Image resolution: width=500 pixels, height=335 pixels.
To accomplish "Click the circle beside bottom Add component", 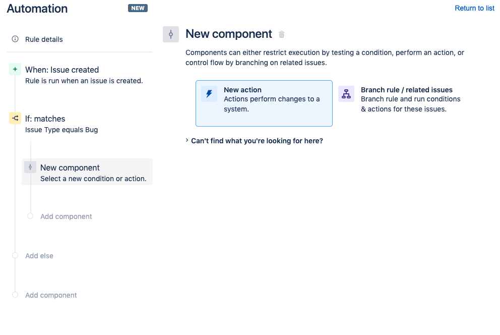I will 15,295.
